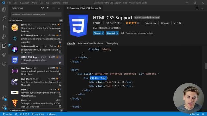The image size is (207, 116).
Task: Open the Explorer view in activity bar
Action: [x=4, y=9]
